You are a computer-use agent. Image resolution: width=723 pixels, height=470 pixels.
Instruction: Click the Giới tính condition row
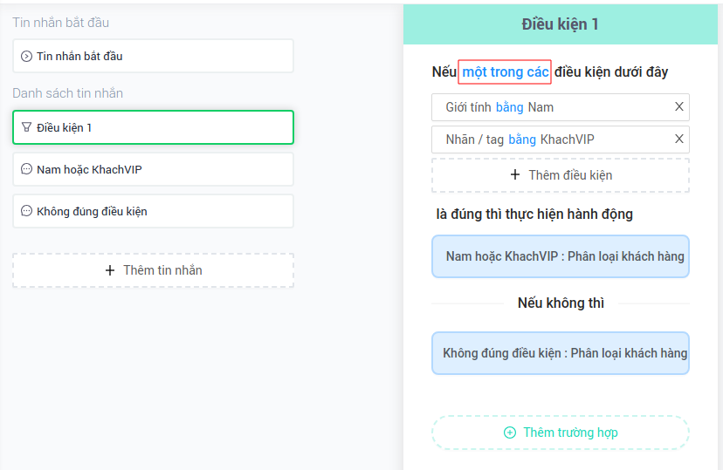[561, 107]
